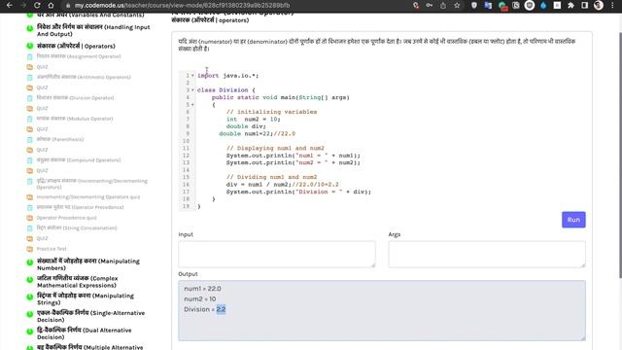
Task: Open the Parenthesis lesson
Action: click(x=60, y=139)
